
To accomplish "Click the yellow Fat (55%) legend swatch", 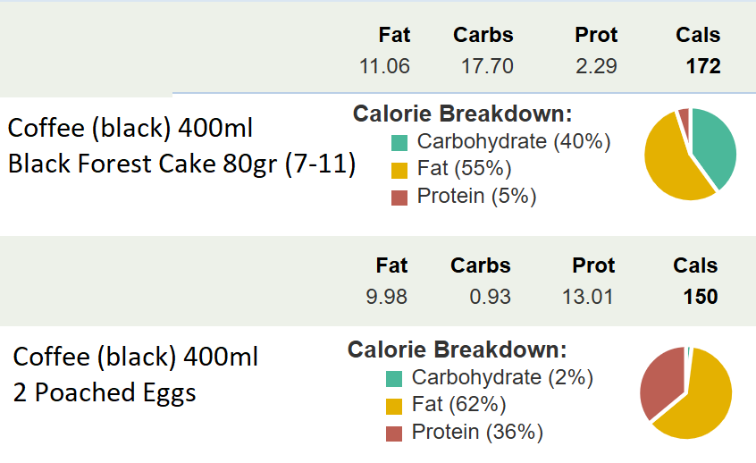I will coord(399,169).
